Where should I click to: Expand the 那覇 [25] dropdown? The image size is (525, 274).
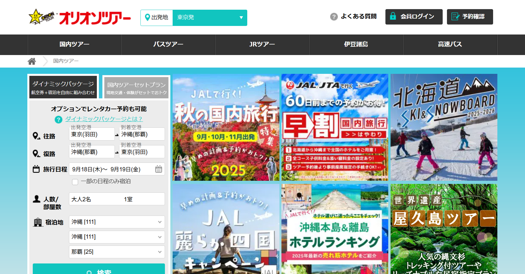(x=117, y=252)
